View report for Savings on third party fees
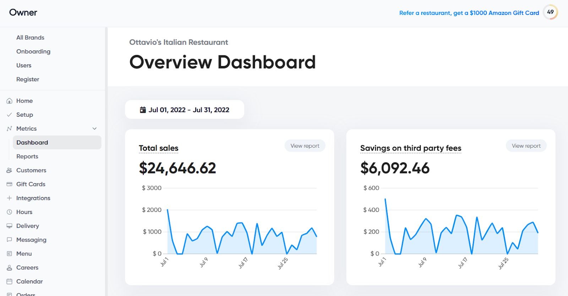This screenshot has height=296, width=568. [526, 146]
